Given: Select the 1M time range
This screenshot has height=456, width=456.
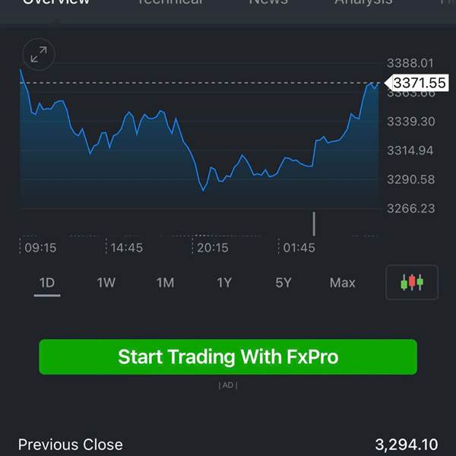Looking at the screenshot, I should pos(165,283).
